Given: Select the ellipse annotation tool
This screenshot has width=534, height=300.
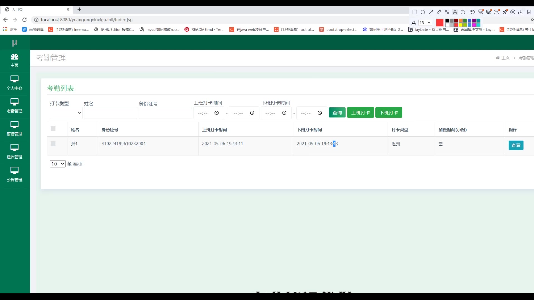Looking at the screenshot, I should 423,12.
